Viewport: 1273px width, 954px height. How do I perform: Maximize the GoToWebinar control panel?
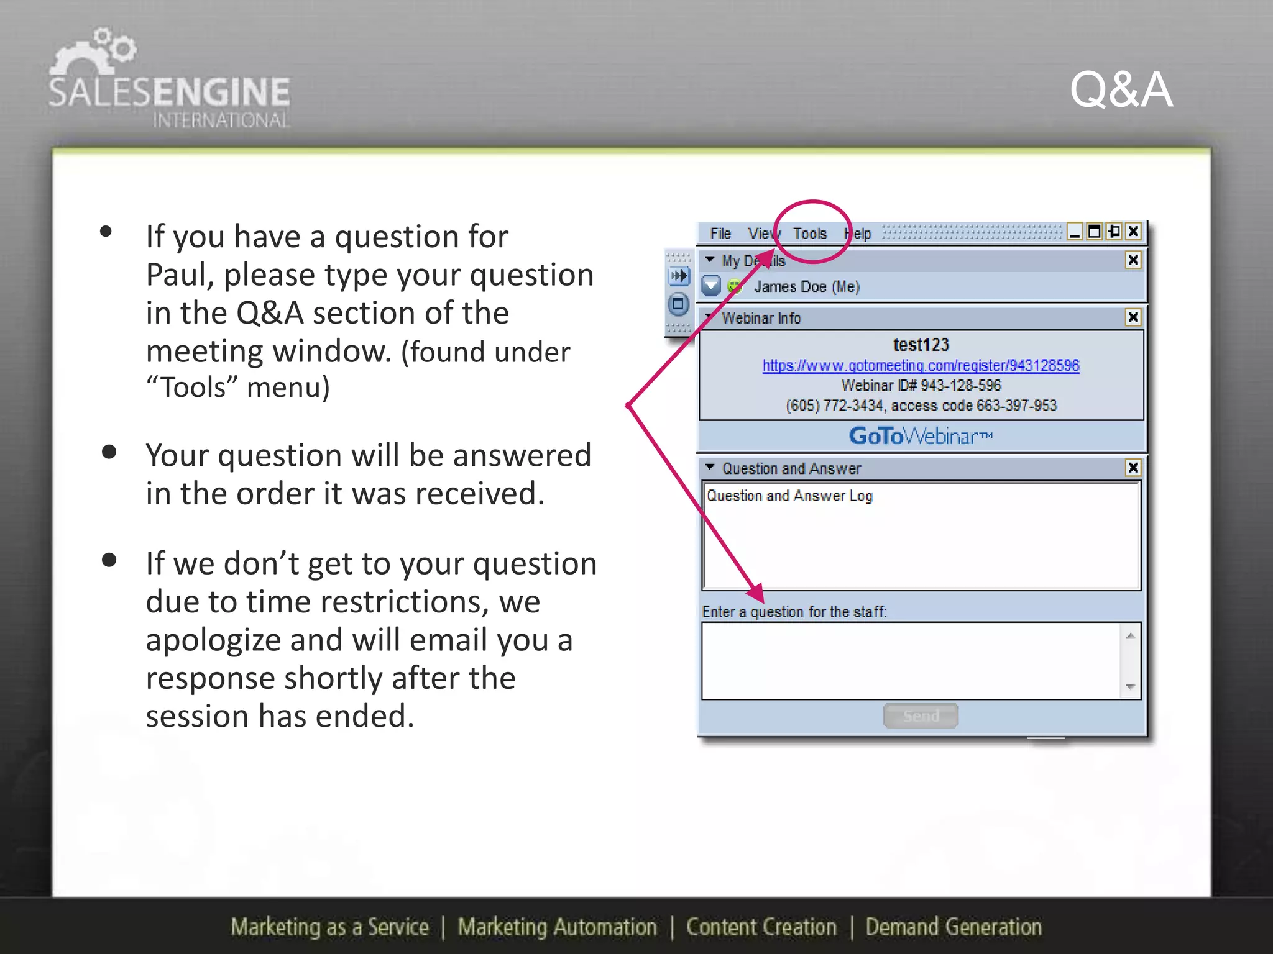coord(1095,232)
